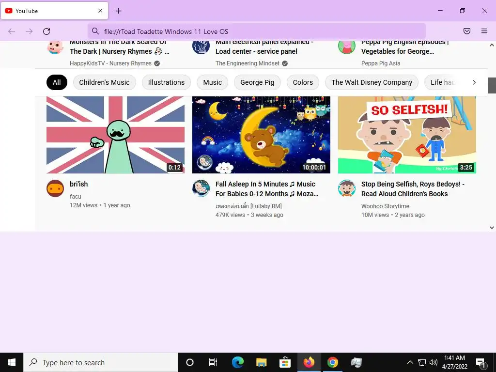The height and width of the screenshot is (372, 496).
Task: Open the bri'ish video title
Action: pyautogui.click(x=79, y=184)
